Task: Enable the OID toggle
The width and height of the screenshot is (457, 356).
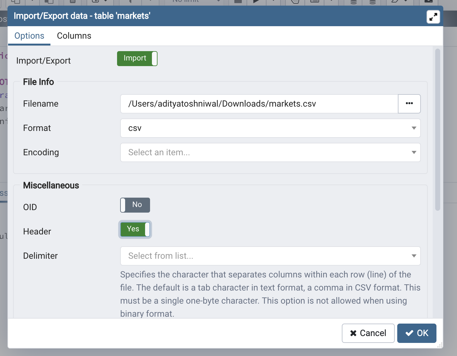Action: (135, 205)
